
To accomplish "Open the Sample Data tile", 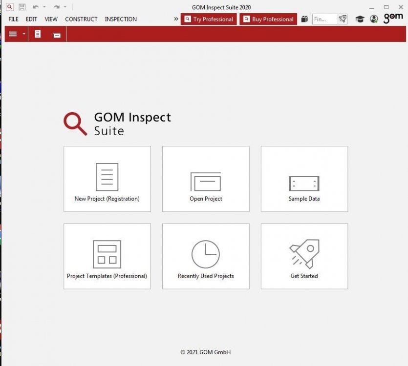I will tap(304, 179).
